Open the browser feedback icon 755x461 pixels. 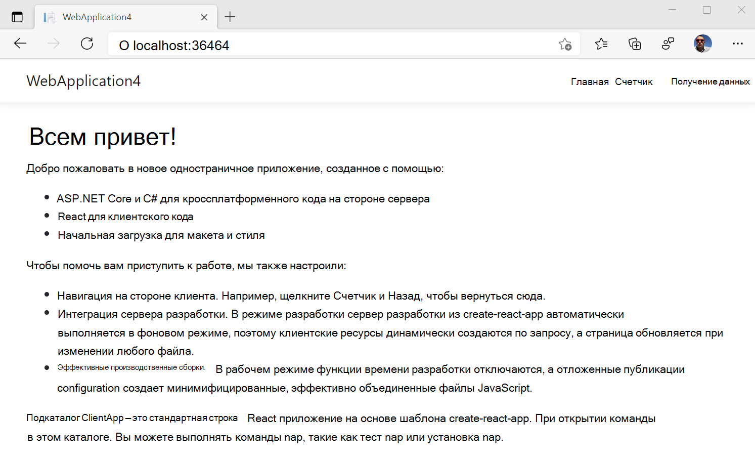[x=668, y=44]
